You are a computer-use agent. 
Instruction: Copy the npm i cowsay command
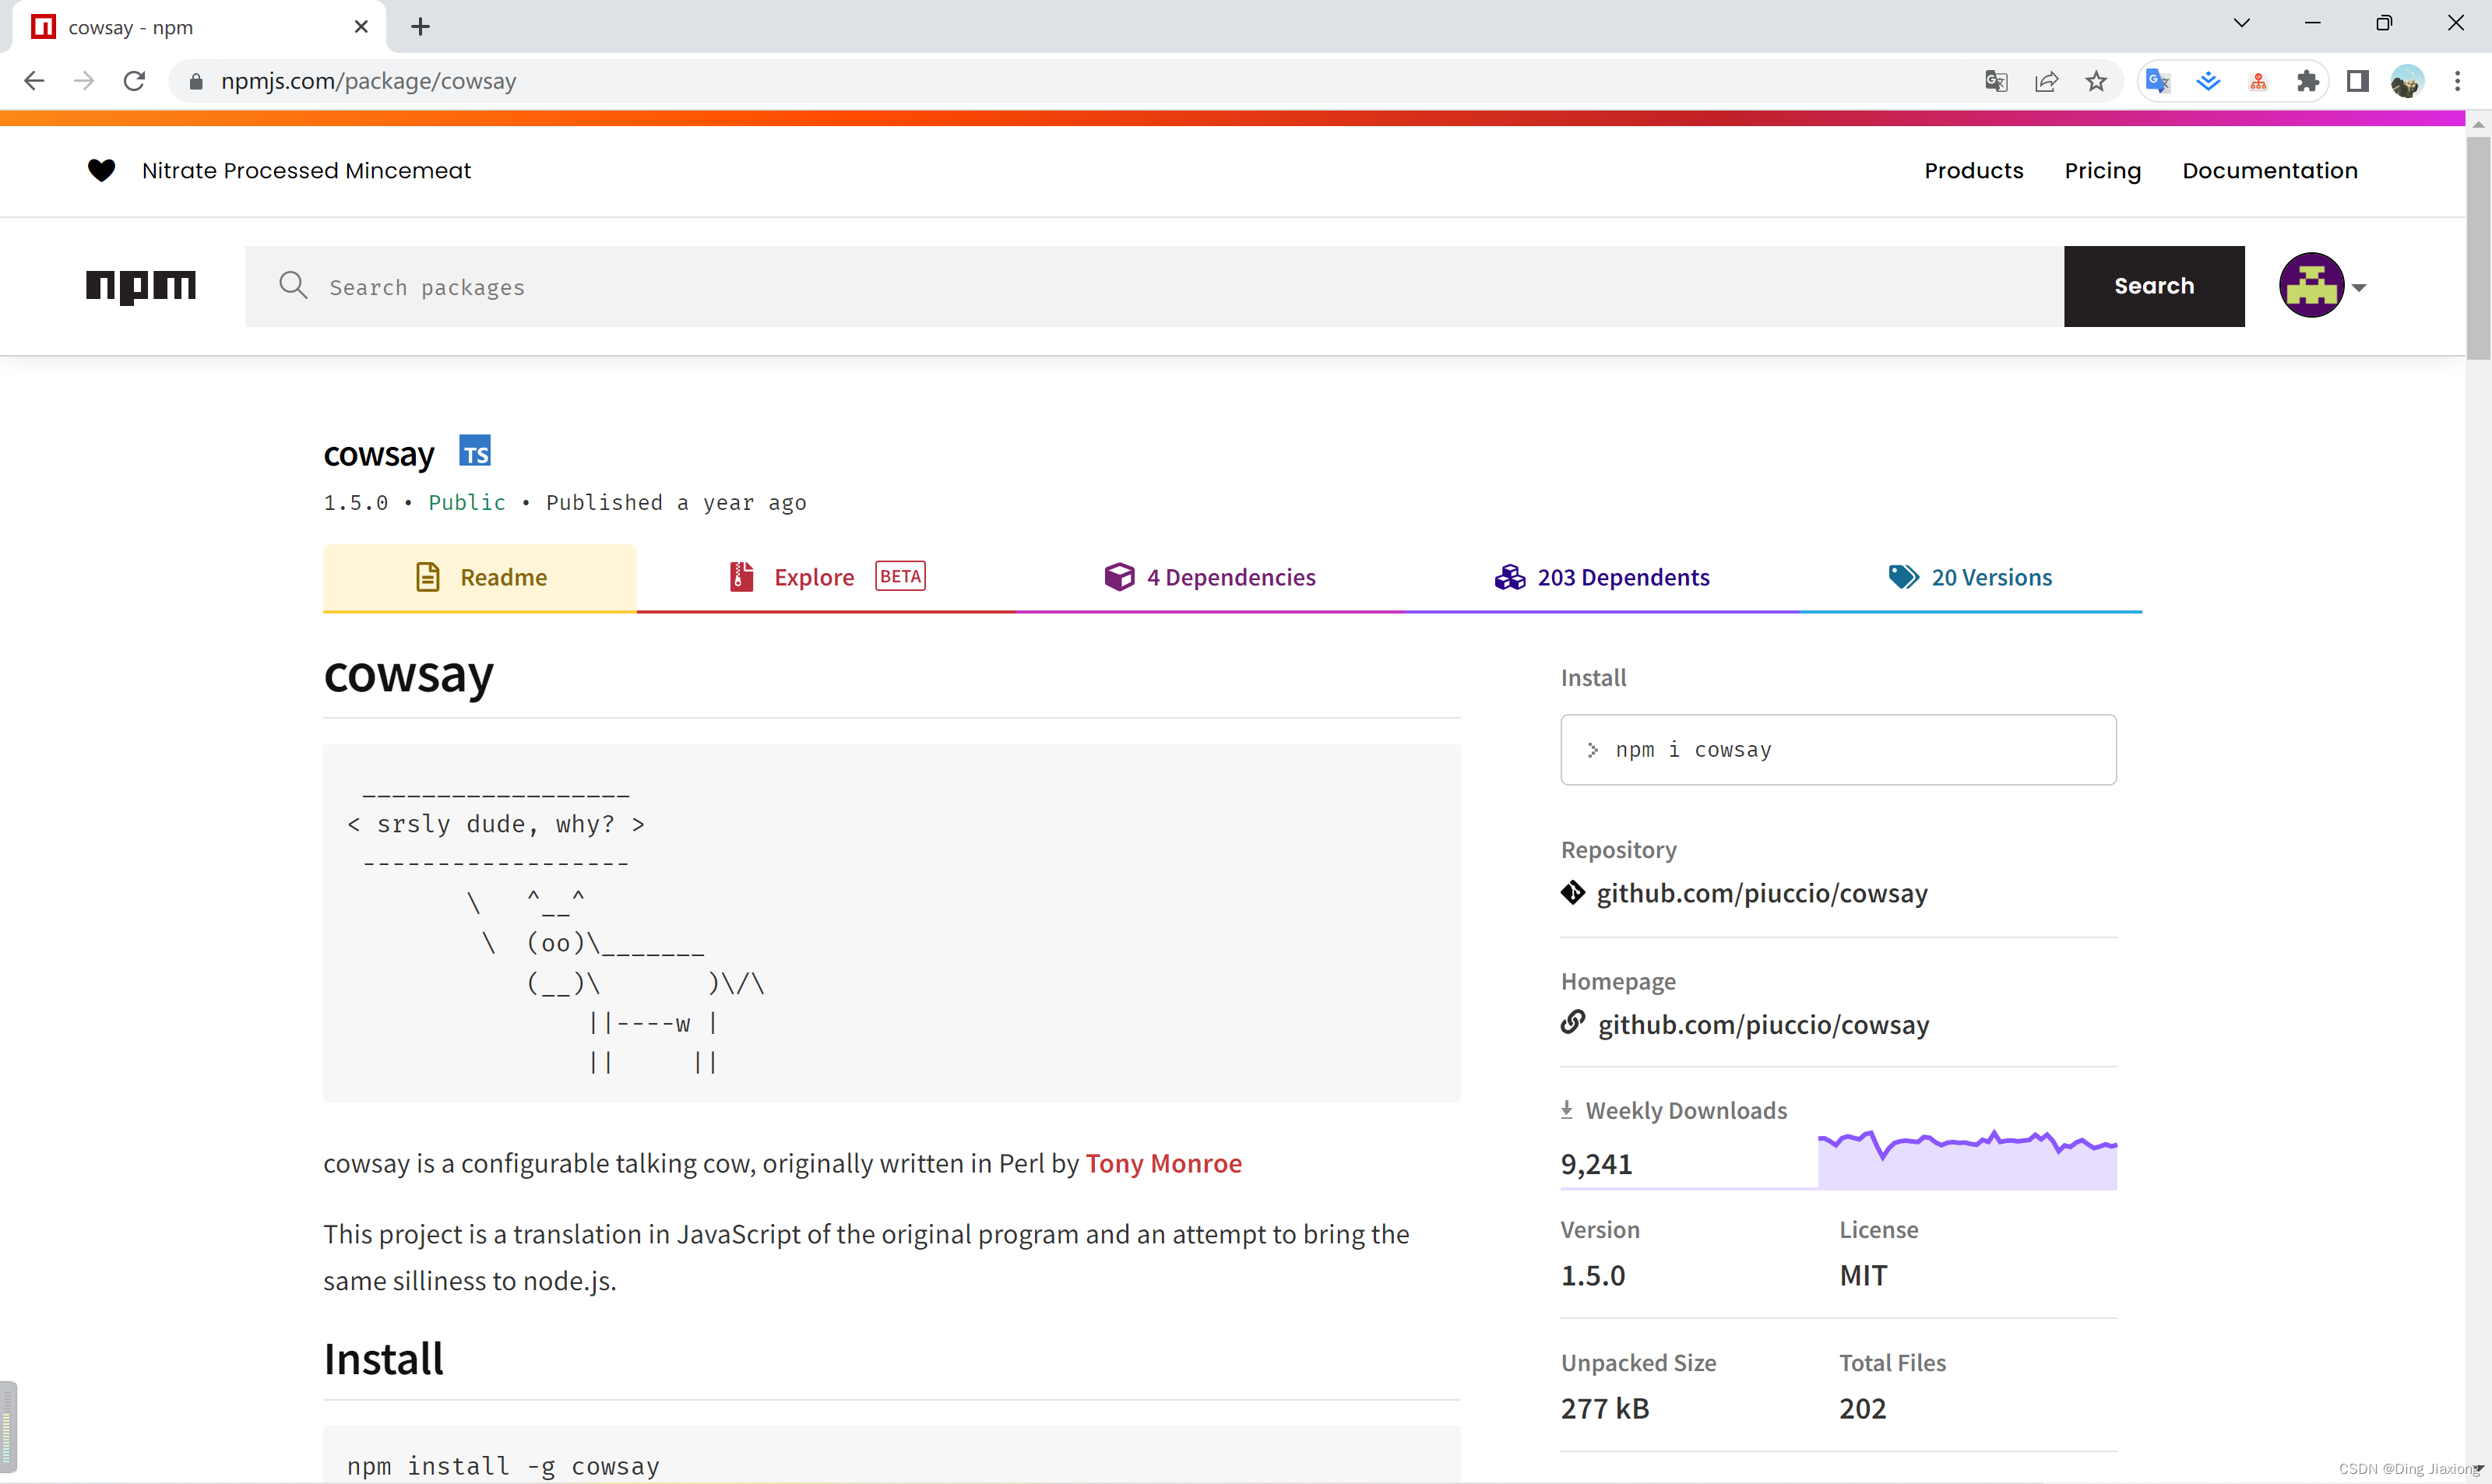(1838, 749)
